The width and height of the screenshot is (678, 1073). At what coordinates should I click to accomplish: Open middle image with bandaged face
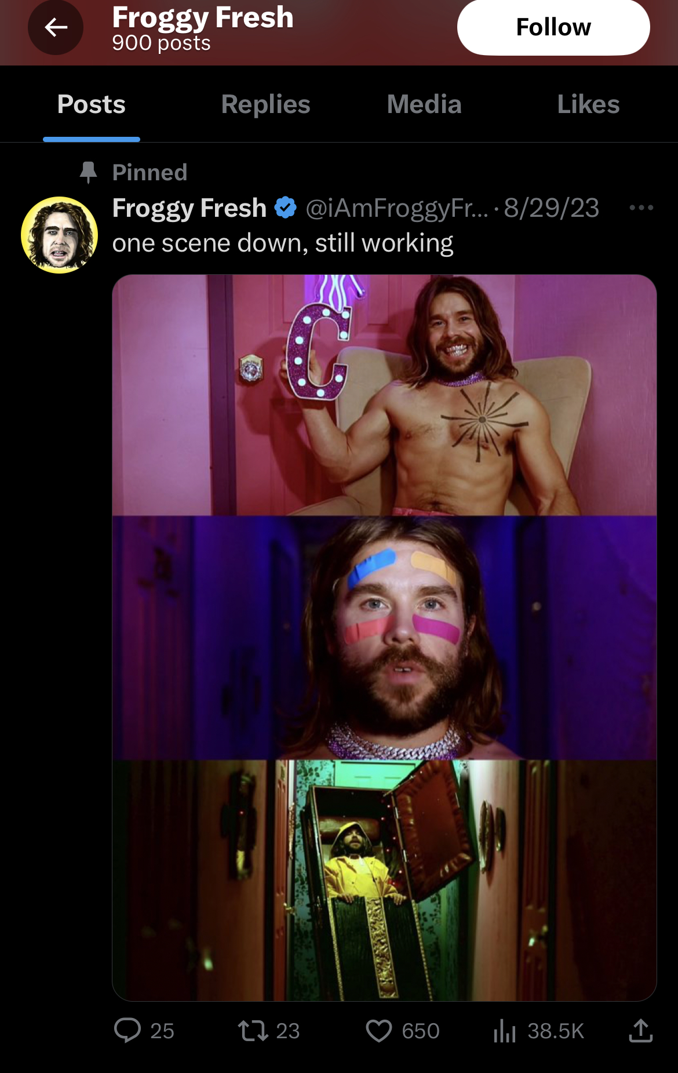tap(384, 638)
